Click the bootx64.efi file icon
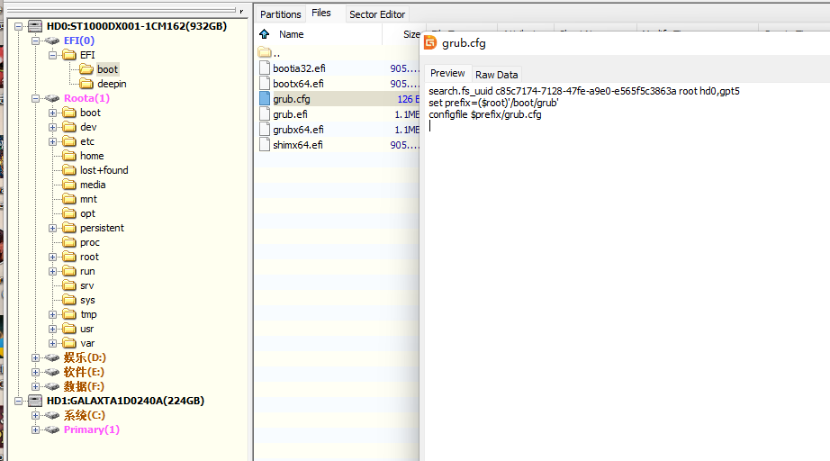The width and height of the screenshot is (830, 461). pos(265,84)
